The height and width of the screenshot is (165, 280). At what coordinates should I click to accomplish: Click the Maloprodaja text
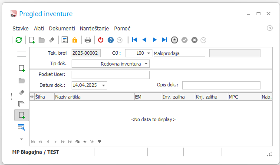pyautogui.click(x=167, y=53)
